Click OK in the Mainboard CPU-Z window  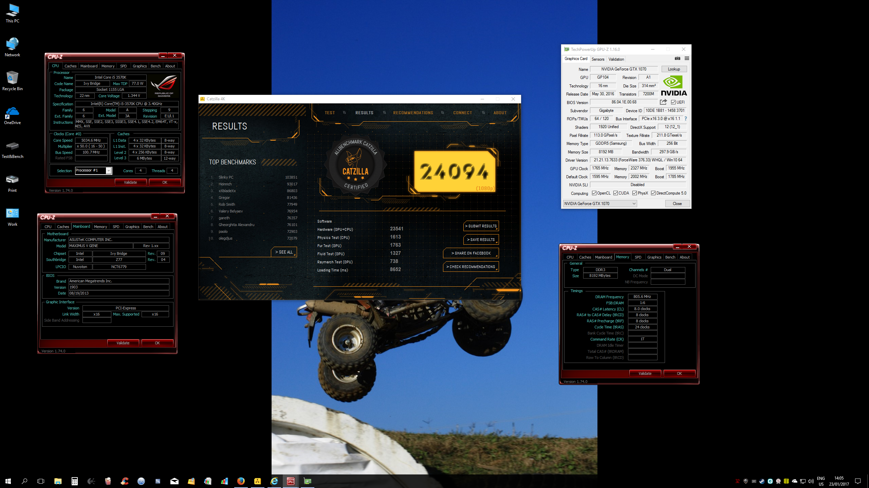click(157, 343)
